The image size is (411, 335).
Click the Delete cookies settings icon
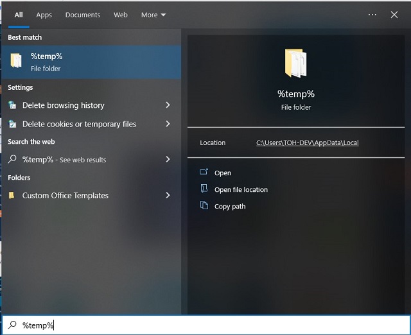coord(12,124)
